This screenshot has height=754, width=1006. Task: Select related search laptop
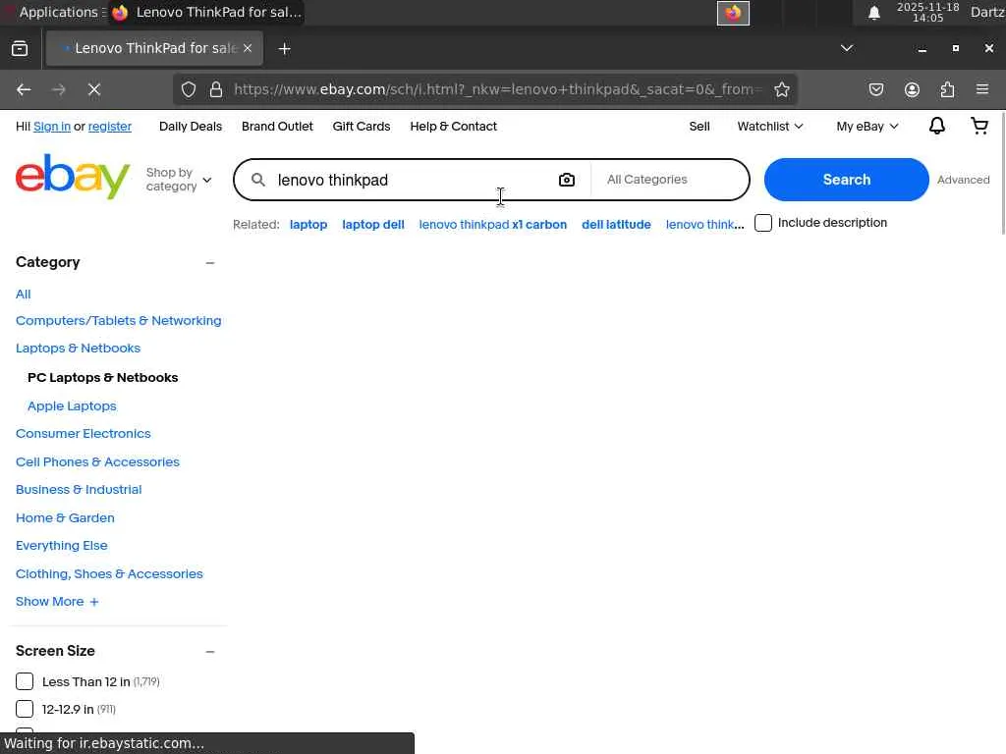click(308, 225)
